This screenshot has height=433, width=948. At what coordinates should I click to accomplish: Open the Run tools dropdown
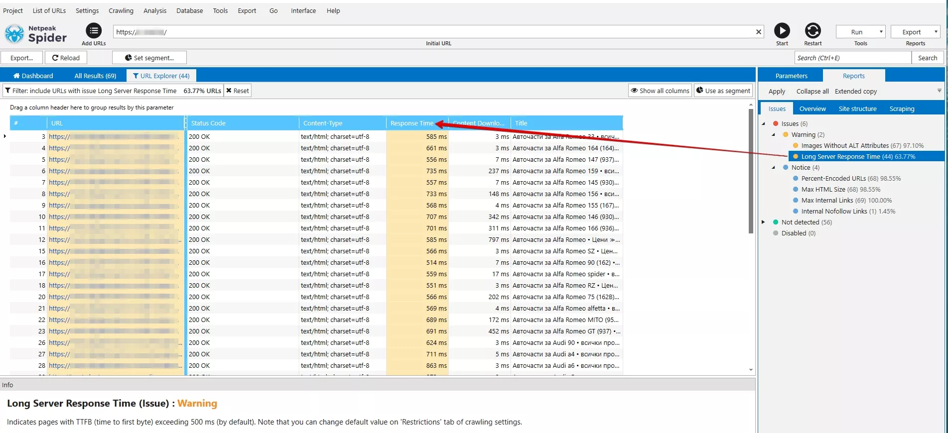(861, 32)
